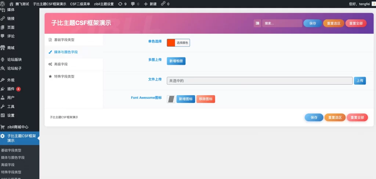Select the 特殊字段类型 tab
Image resolution: width=376 pixels, height=179 pixels.
click(64, 77)
